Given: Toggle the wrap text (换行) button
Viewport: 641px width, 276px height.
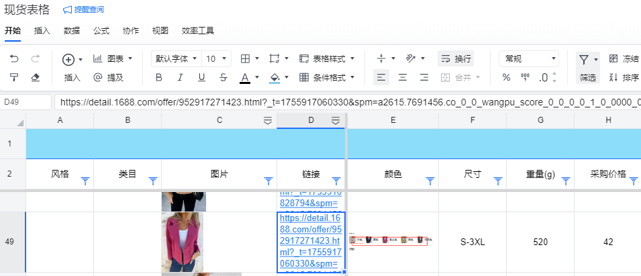Looking at the screenshot, I should click(x=456, y=59).
